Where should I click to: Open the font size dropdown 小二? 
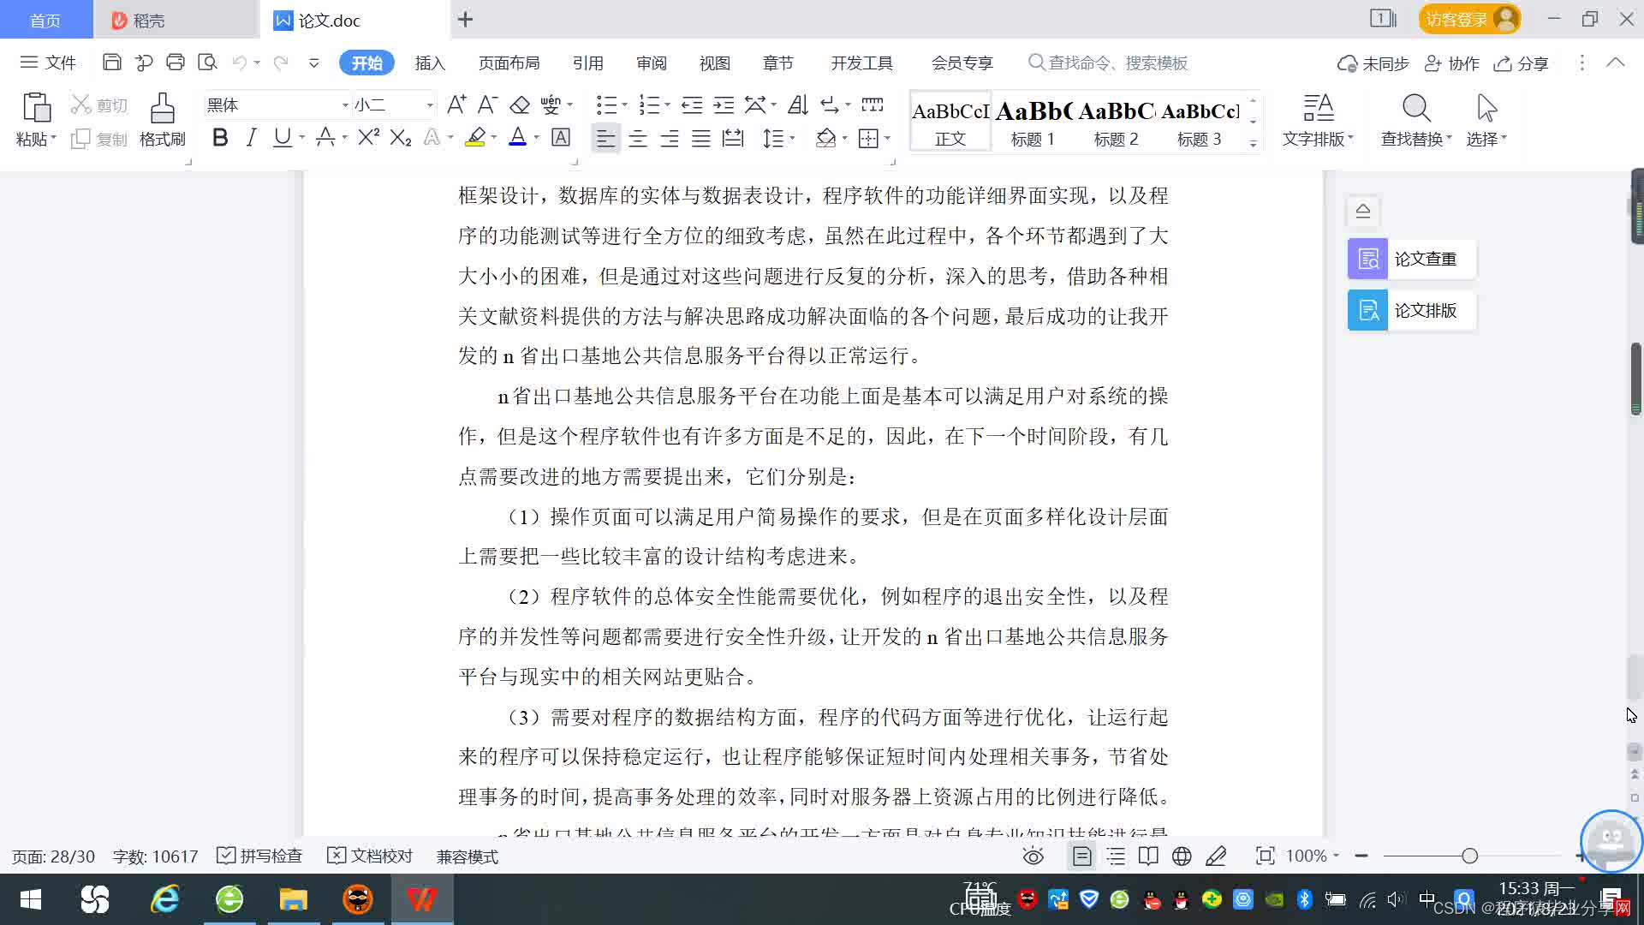coord(430,105)
